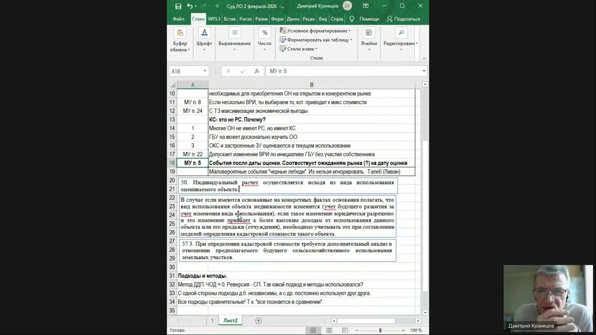This screenshot has height=335, width=596.
Task: Click the Name Box showing A18
Action: point(185,71)
